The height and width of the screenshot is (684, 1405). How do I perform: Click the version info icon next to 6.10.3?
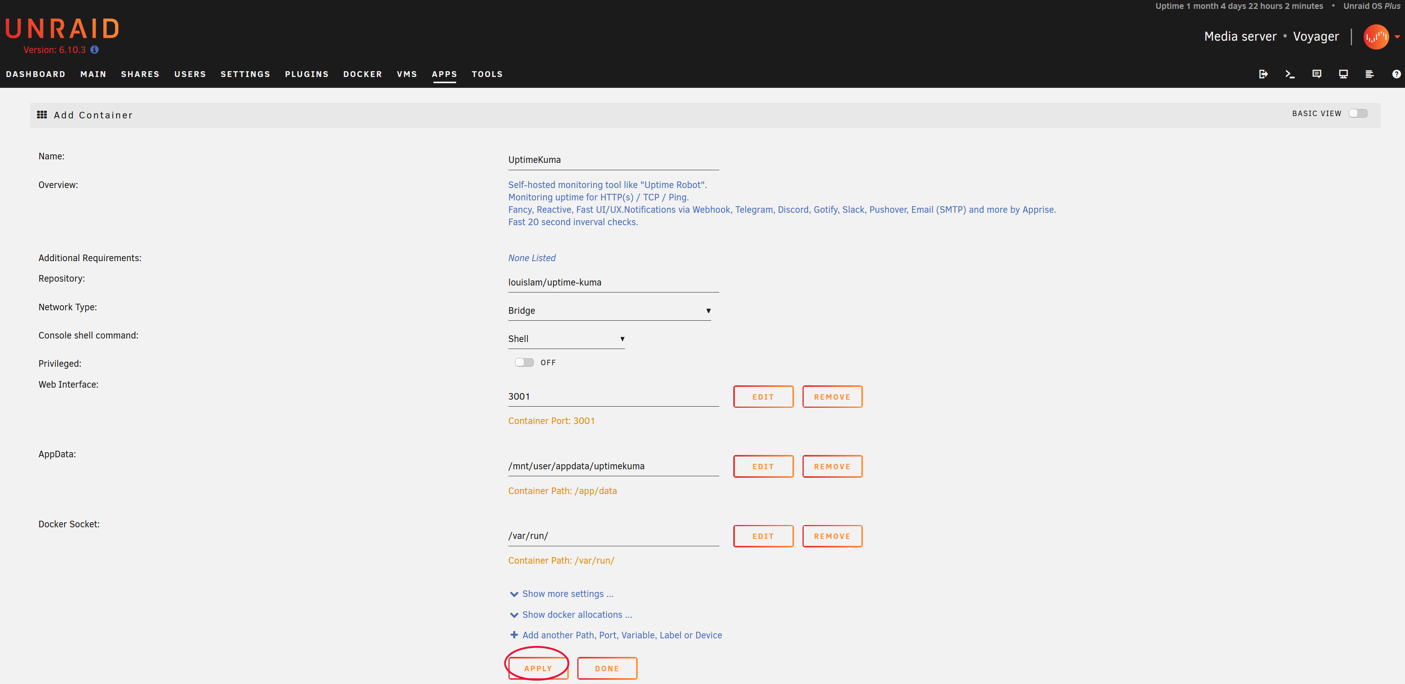coord(94,50)
